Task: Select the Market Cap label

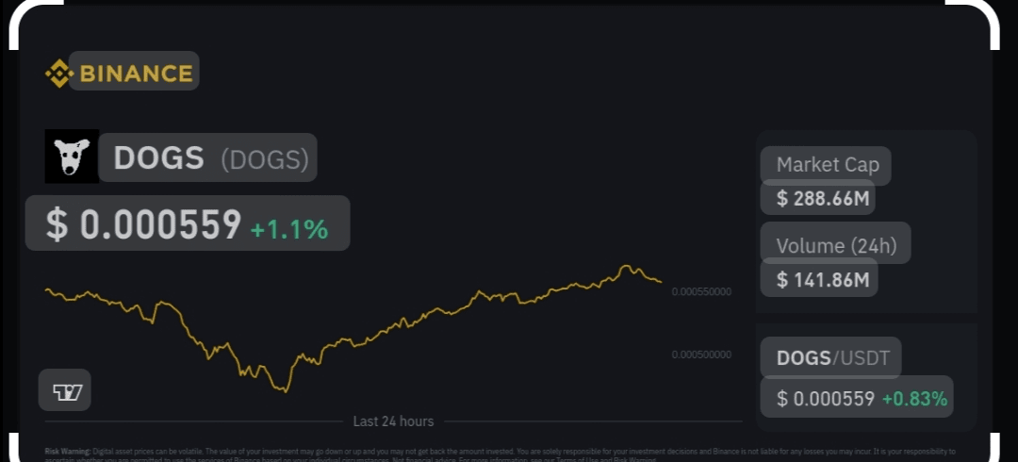Action: point(827,165)
